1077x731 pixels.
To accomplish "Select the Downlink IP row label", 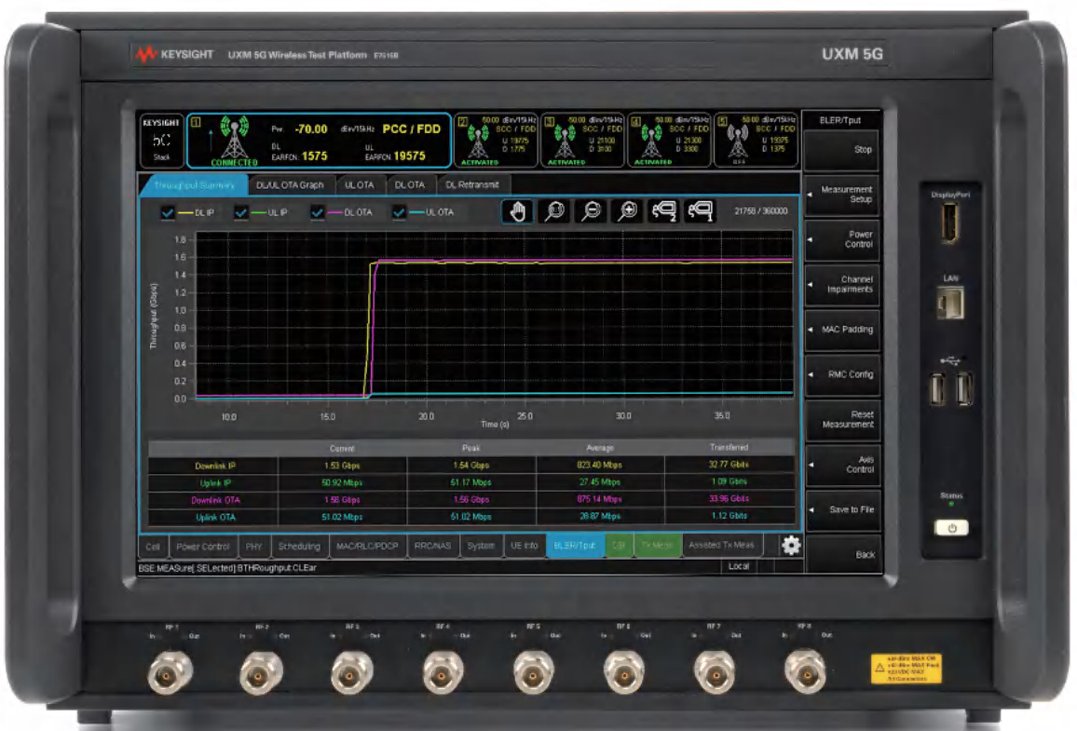I will point(215,466).
